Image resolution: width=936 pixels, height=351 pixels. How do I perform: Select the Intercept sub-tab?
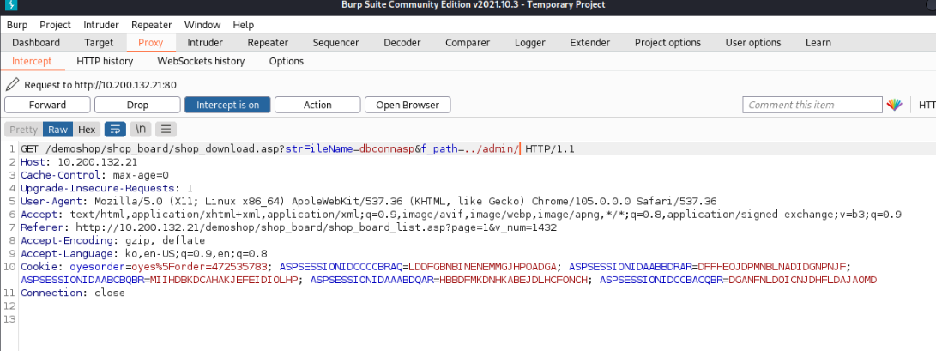point(33,61)
